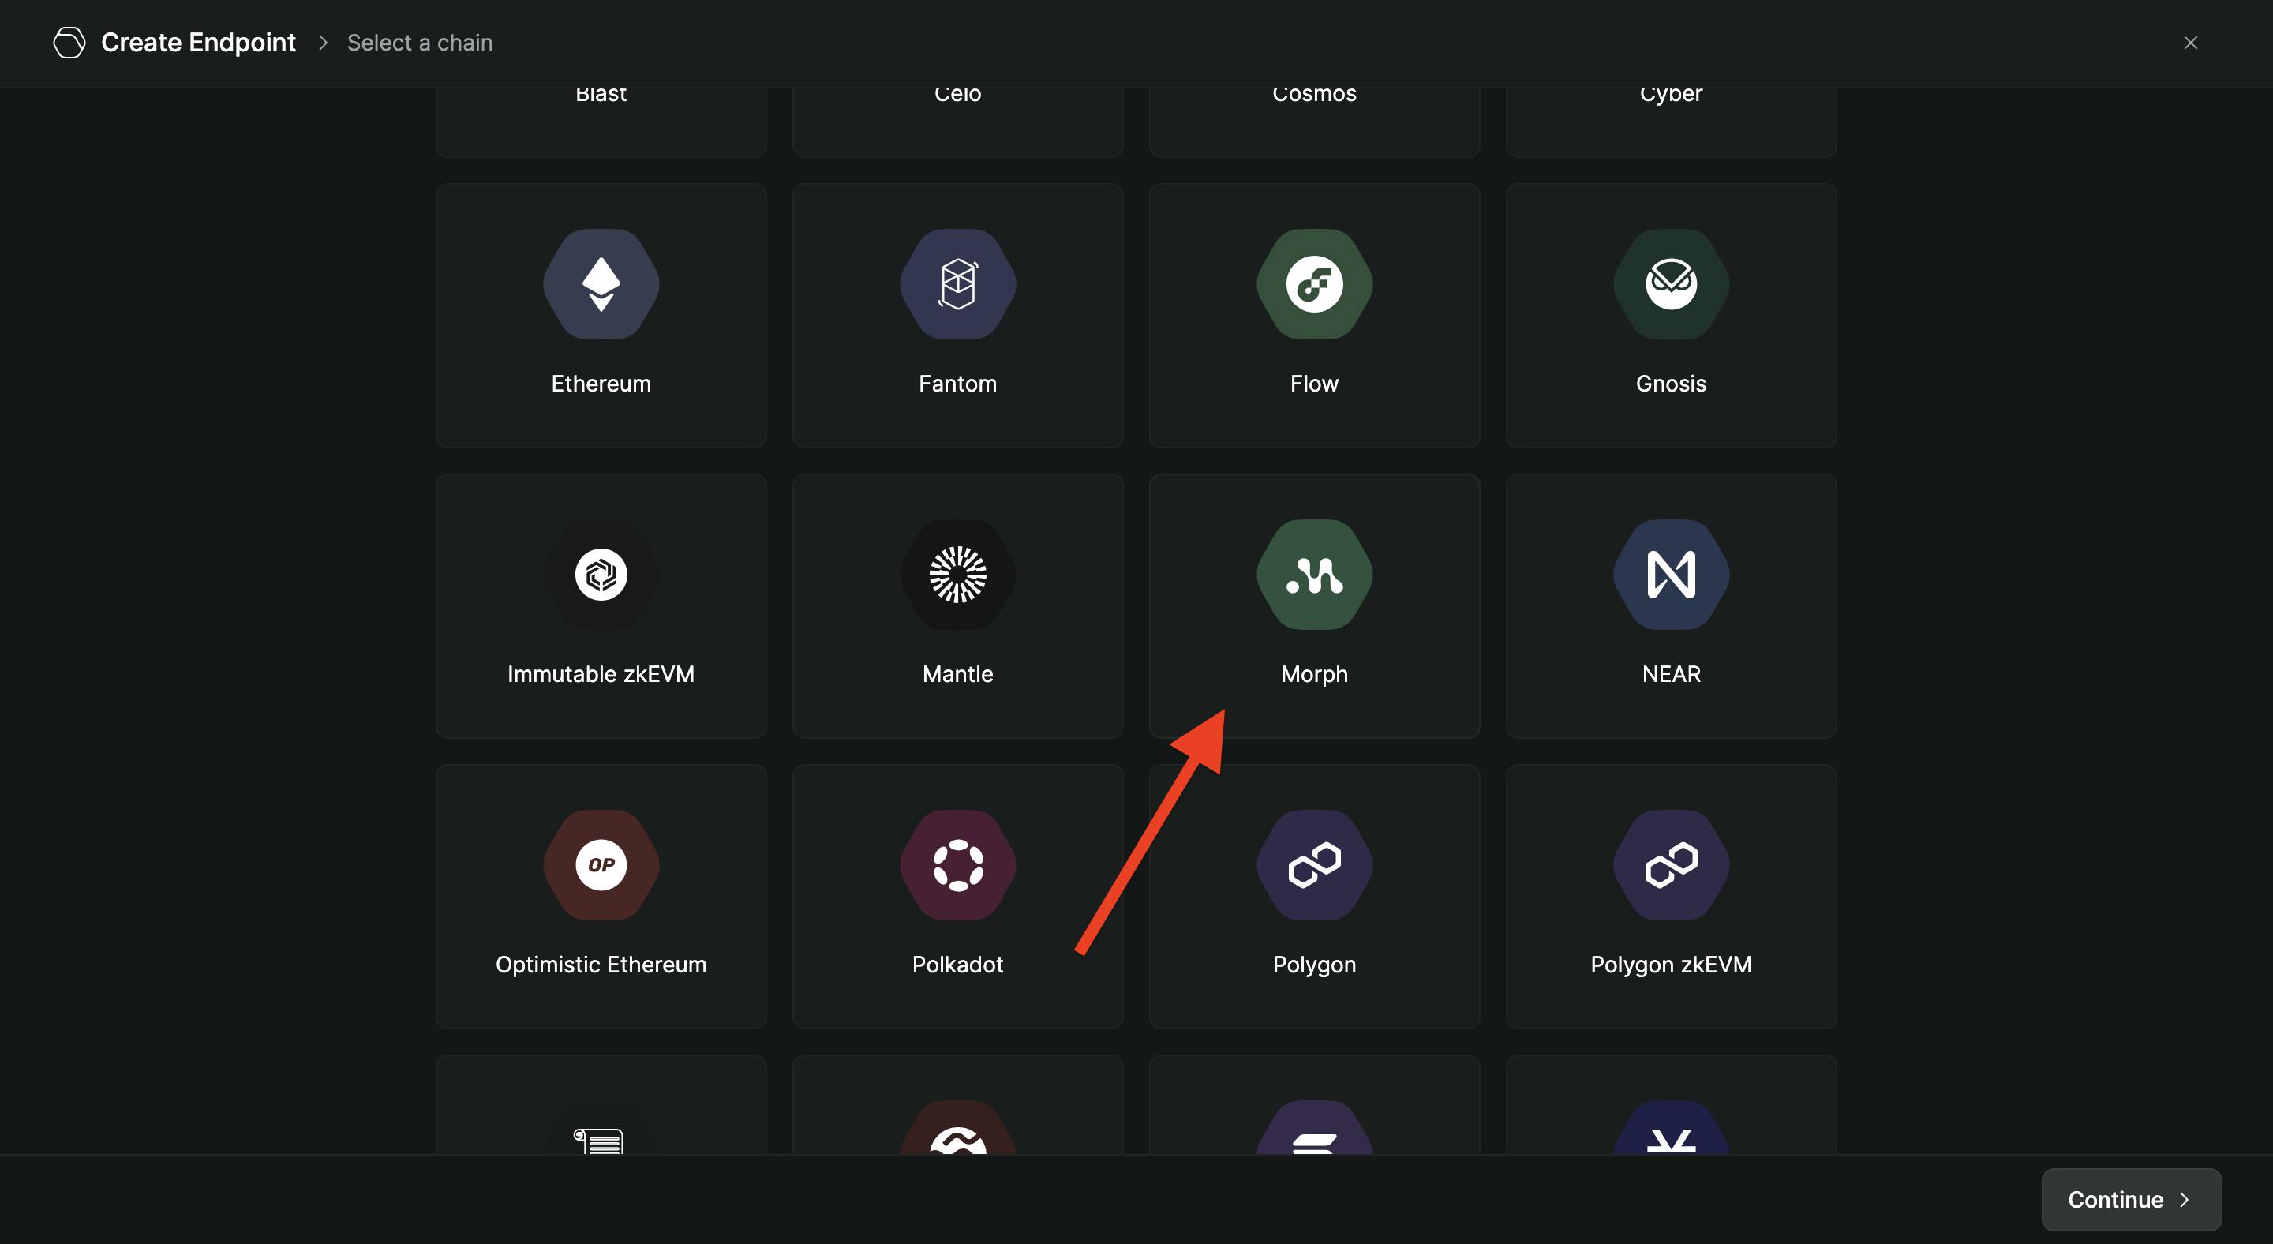Click the 'Flow' label text
The image size is (2273, 1244).
tap(1314, 384)
